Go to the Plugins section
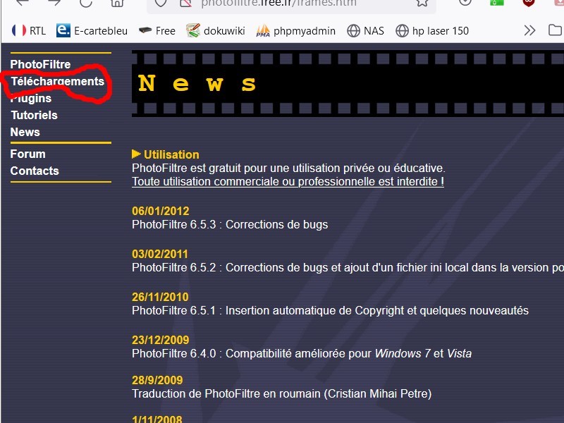This screenshot has height=423, width=564. pyautogui.click(x=31, y=99)
